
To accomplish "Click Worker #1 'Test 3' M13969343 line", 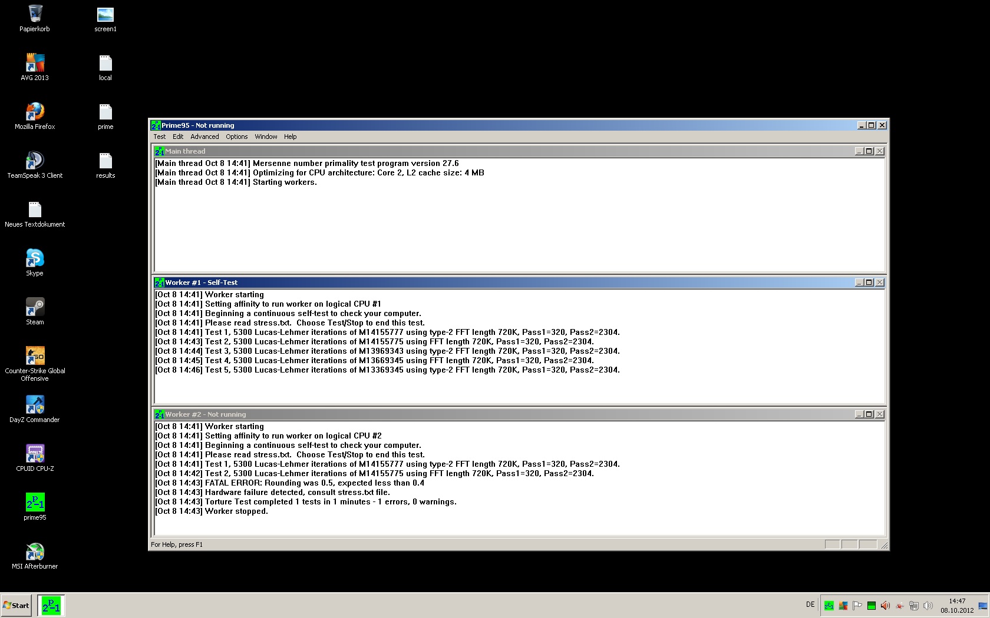I will tap(387, 351).
